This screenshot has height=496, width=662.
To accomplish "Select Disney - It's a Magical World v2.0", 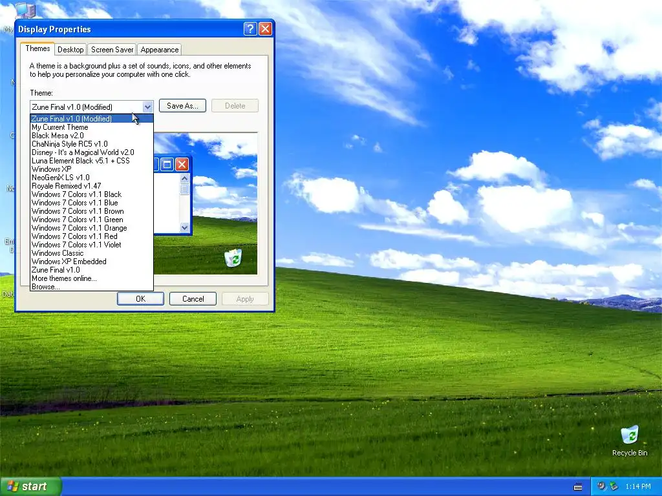I will (x=92, y=152).
